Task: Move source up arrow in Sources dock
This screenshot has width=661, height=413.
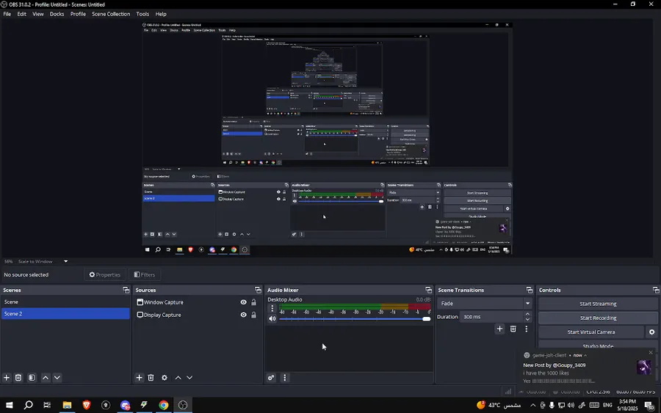Action: [x=178, y=378]
